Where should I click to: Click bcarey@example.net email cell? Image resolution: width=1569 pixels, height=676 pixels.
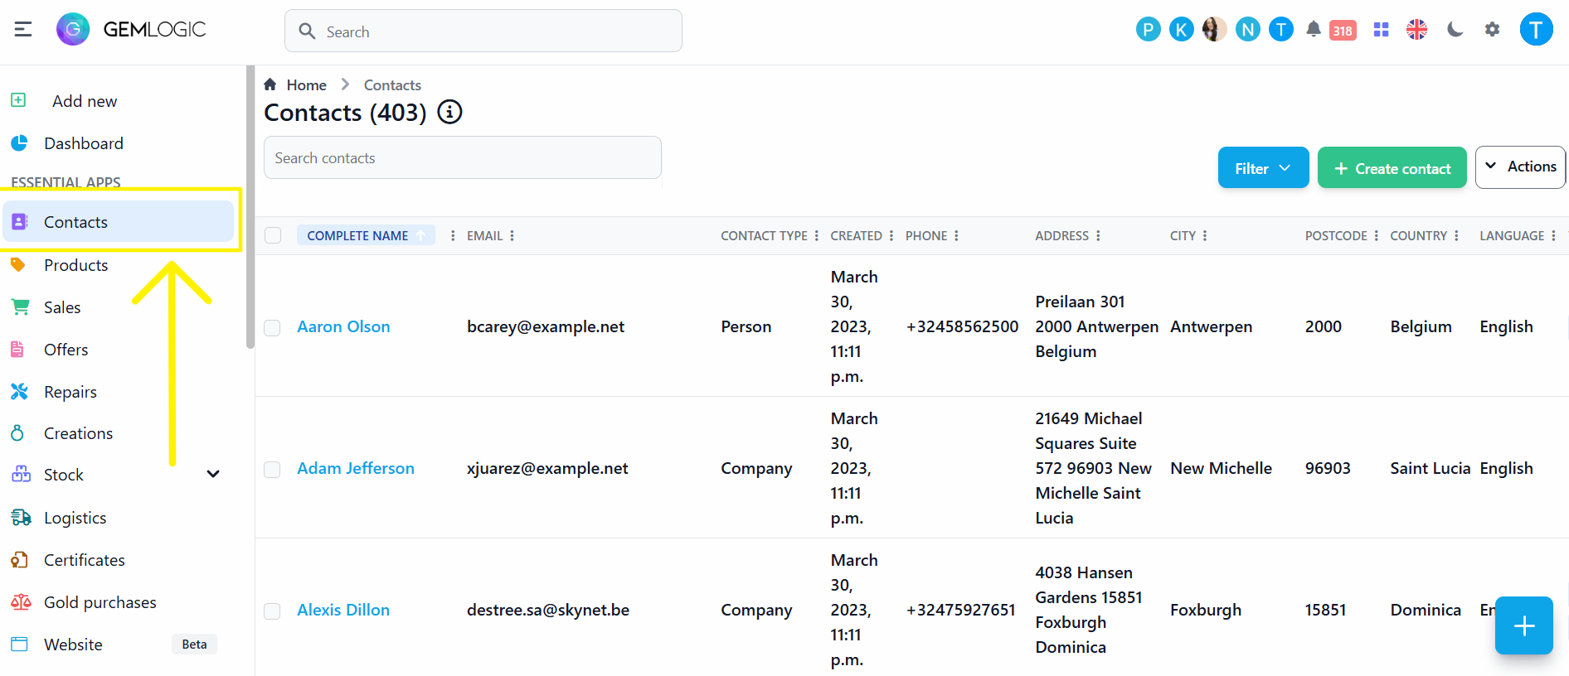coord(546,326)
